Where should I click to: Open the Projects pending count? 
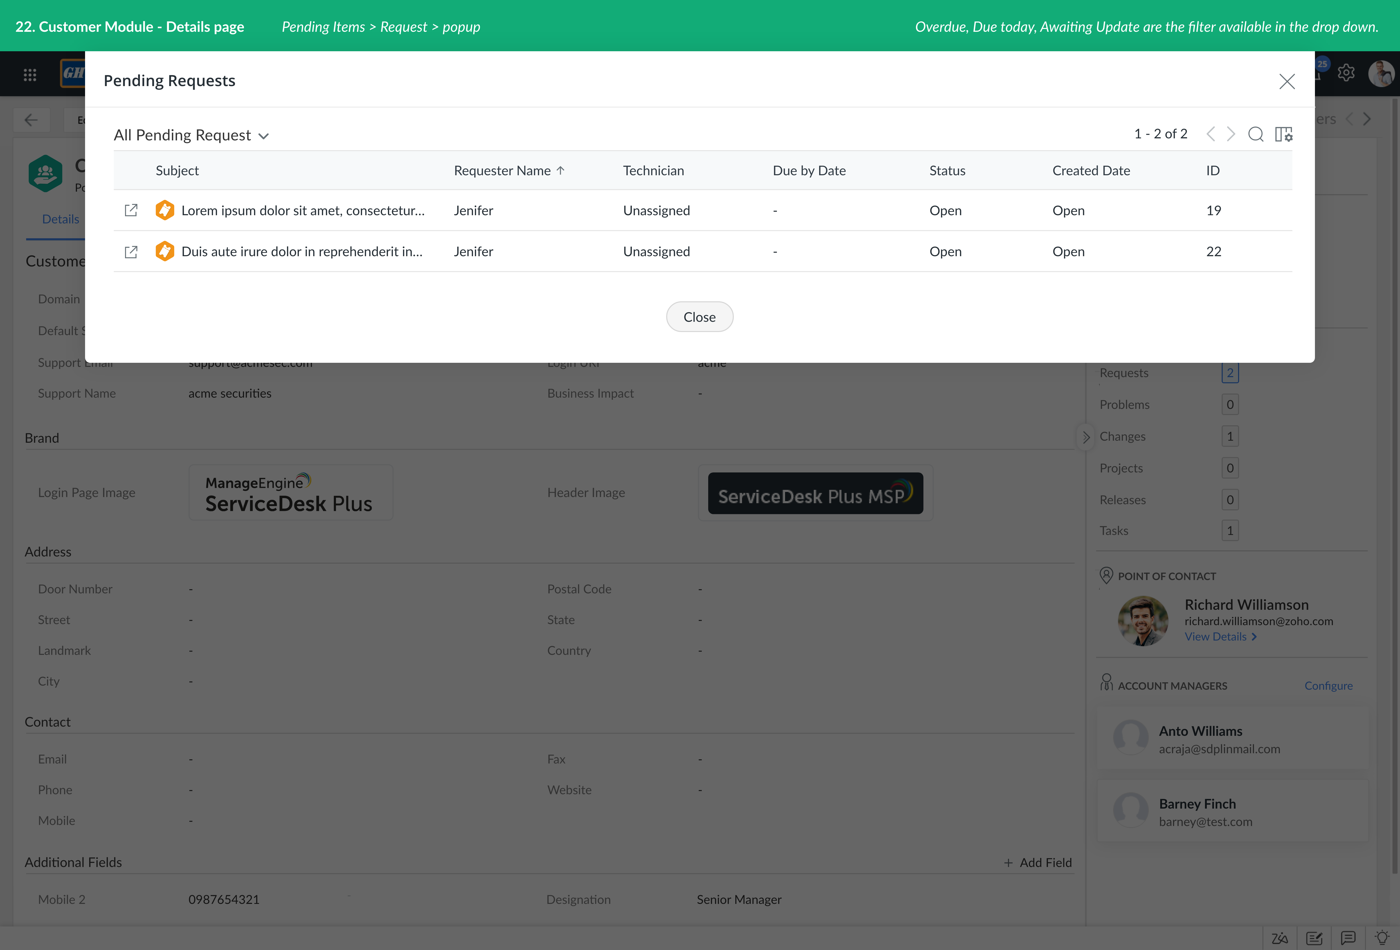point(1230,468)
